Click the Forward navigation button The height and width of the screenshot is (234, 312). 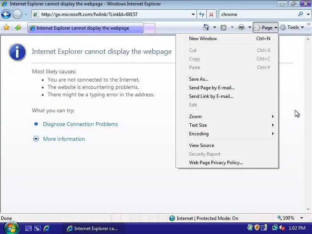pyautogui.click(x=17, y=14)
